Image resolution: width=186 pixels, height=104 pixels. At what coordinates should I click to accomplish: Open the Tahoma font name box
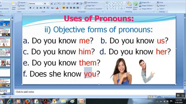tap(36, 4)
